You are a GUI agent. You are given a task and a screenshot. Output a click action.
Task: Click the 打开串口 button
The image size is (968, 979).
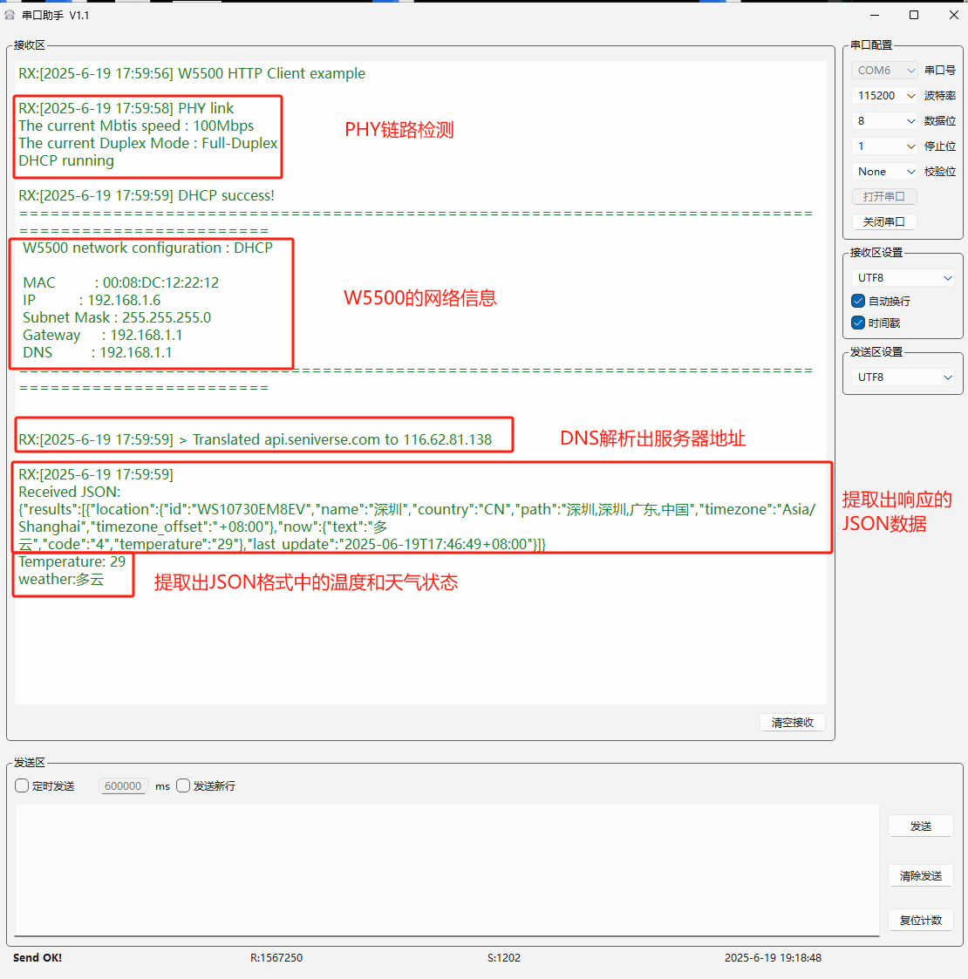tap(883, 196)
